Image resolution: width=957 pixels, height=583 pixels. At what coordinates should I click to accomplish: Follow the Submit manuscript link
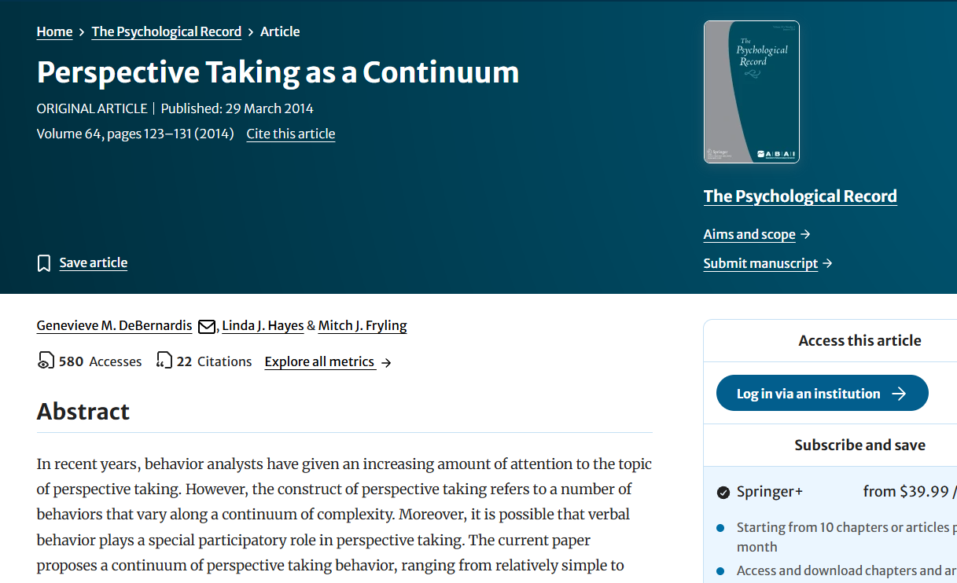pos(760,263)
